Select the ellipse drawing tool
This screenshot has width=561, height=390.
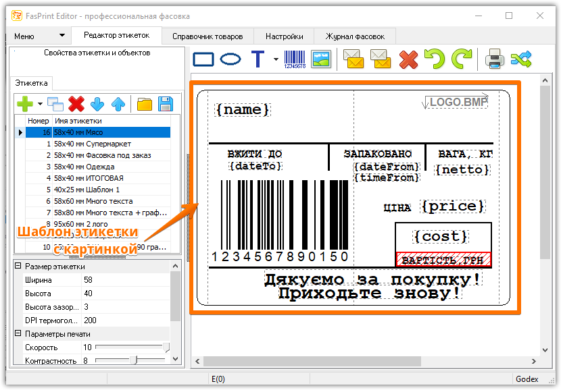230,59
